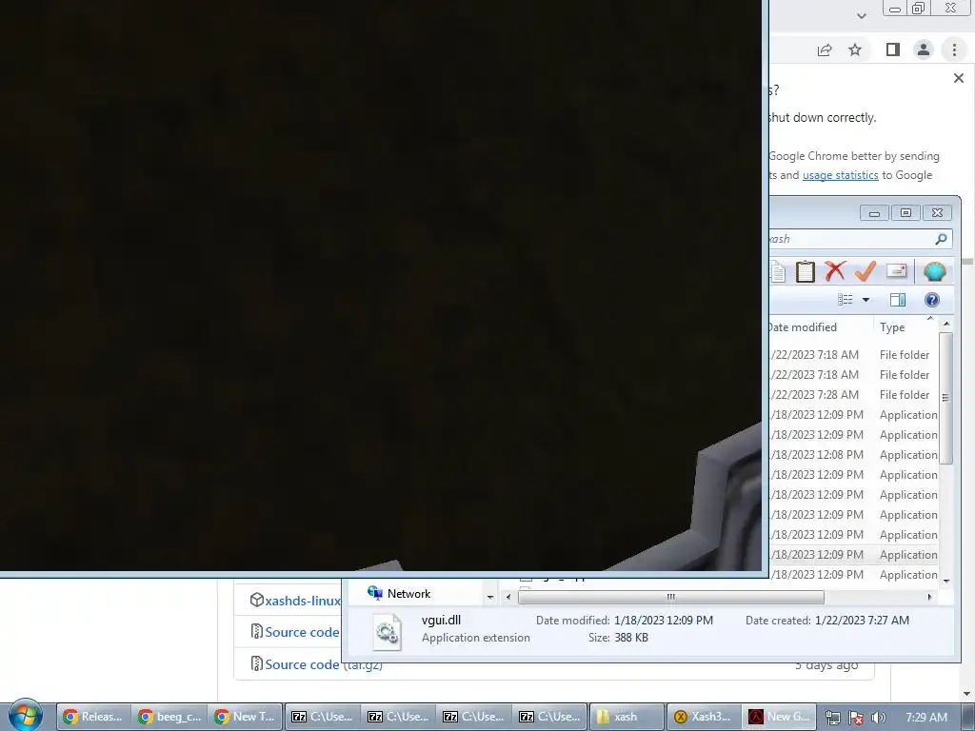Select the row dated 1/18/2023 12:08 PM
Viewport: 975px width, 731px height.
853,455
